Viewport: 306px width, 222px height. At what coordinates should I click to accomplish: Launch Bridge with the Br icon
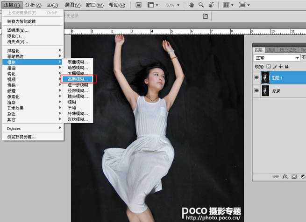pos(139,5)
